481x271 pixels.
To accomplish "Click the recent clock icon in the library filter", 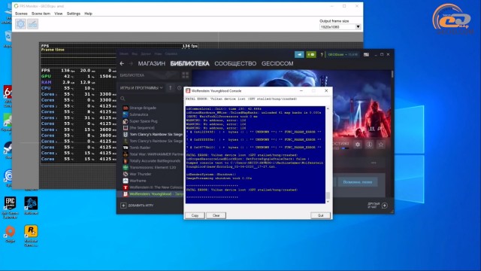I will point(180,88).
